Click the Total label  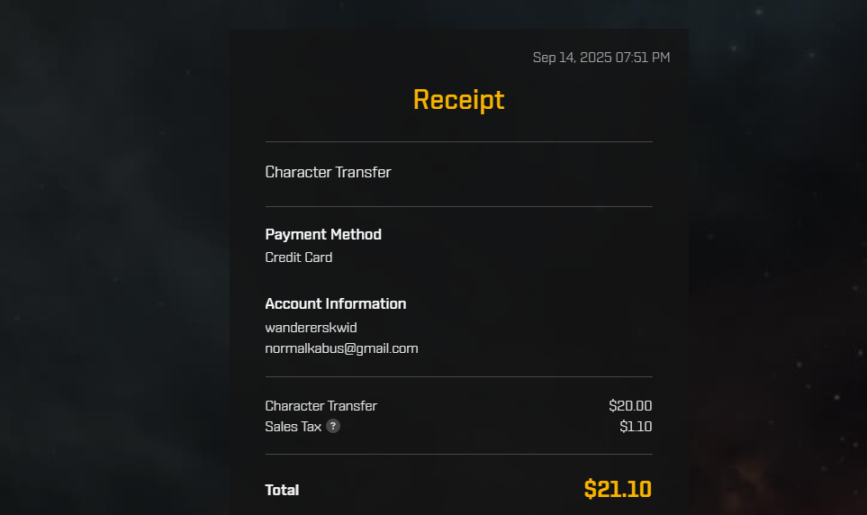[x=282, y=490]
